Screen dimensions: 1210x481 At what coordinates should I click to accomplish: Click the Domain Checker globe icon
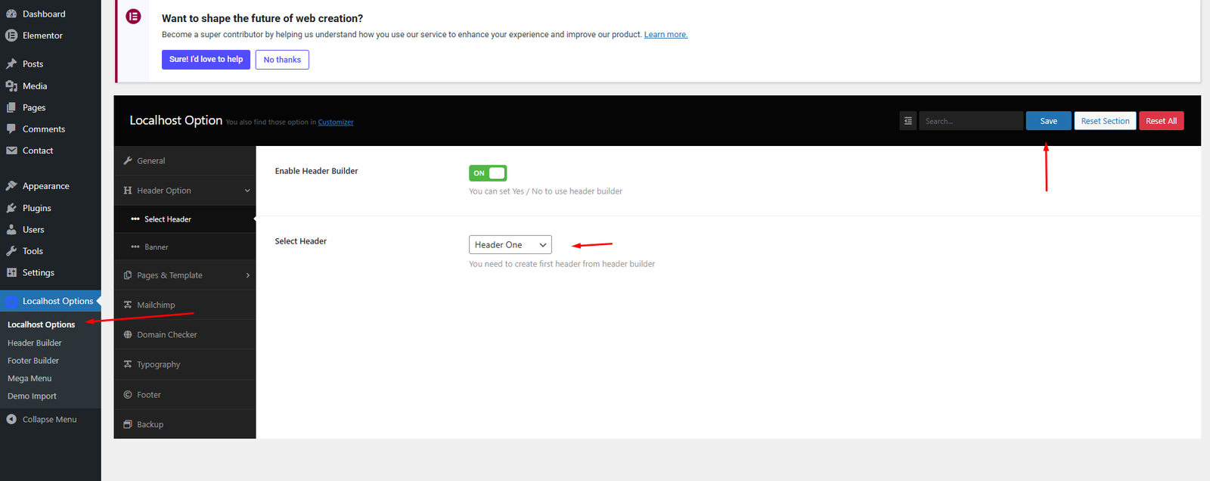[x=128, y=334]
